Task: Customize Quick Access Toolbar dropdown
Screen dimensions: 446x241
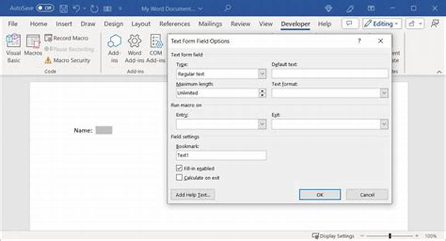Action: [120, 9]
